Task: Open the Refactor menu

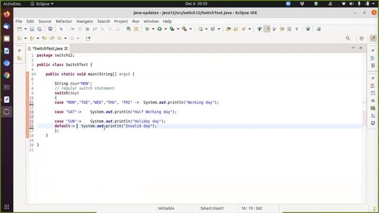Action: tap(64, 21)
